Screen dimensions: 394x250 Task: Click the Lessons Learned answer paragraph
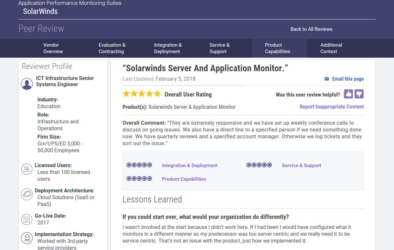[x=237, y=234]
